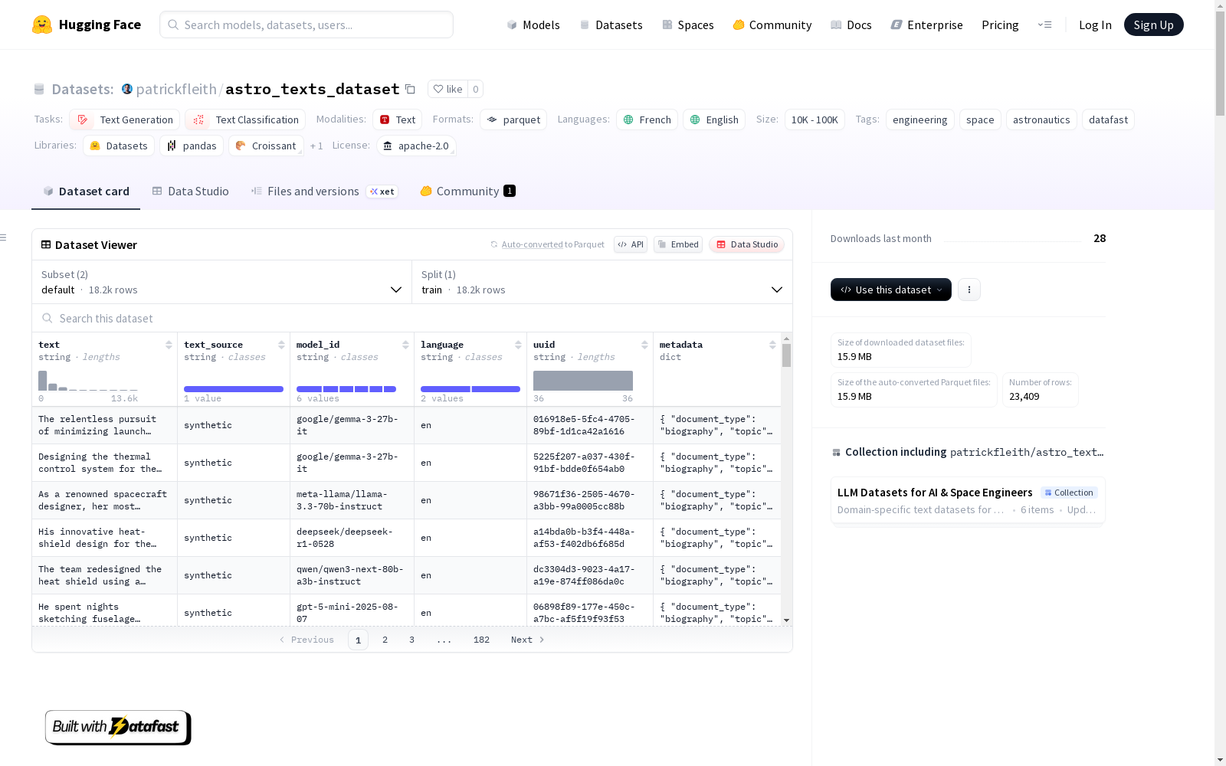Sort the language column
The image size is (1226, 766).
tap(518, 345)
